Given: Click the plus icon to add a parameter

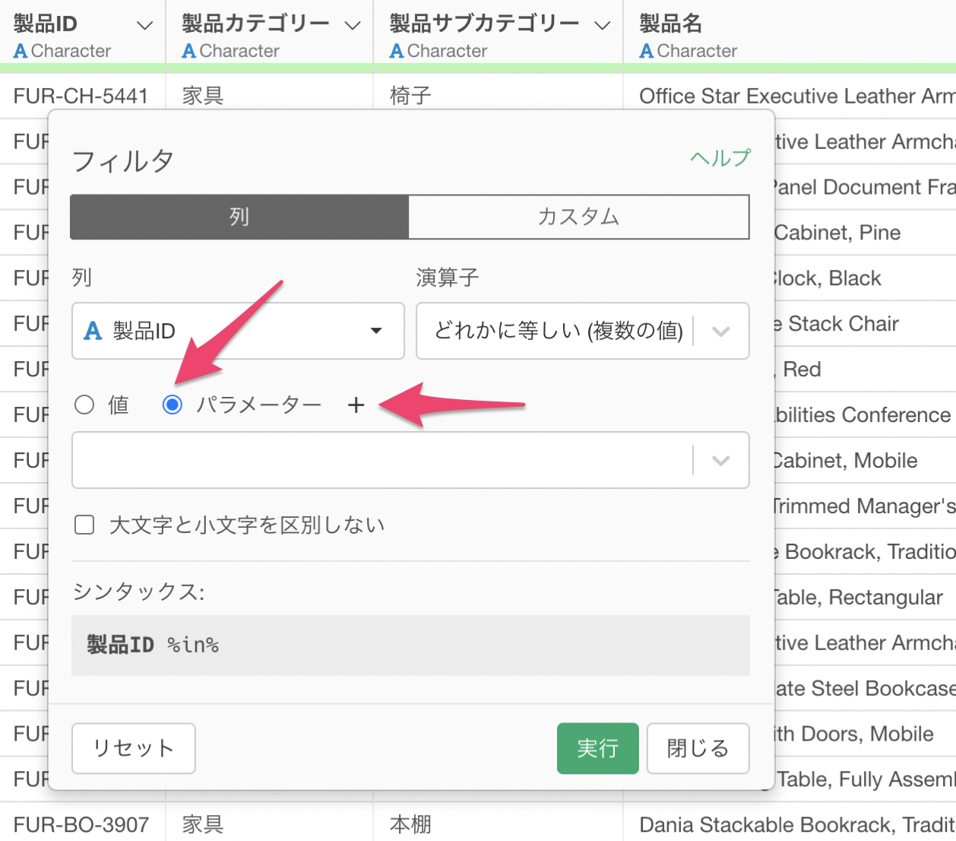Looking at the screenshot, I should [356, 405].
